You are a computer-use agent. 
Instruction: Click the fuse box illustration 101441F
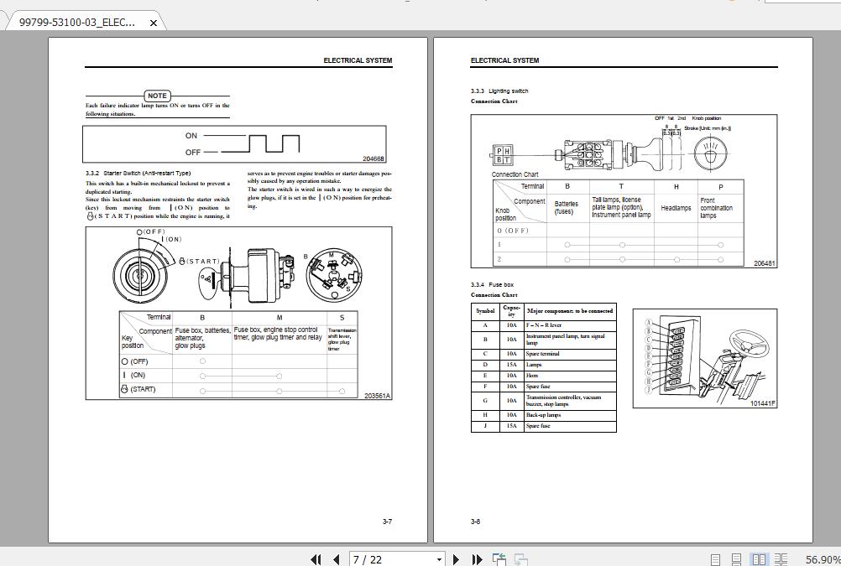(x=705, y=358)
